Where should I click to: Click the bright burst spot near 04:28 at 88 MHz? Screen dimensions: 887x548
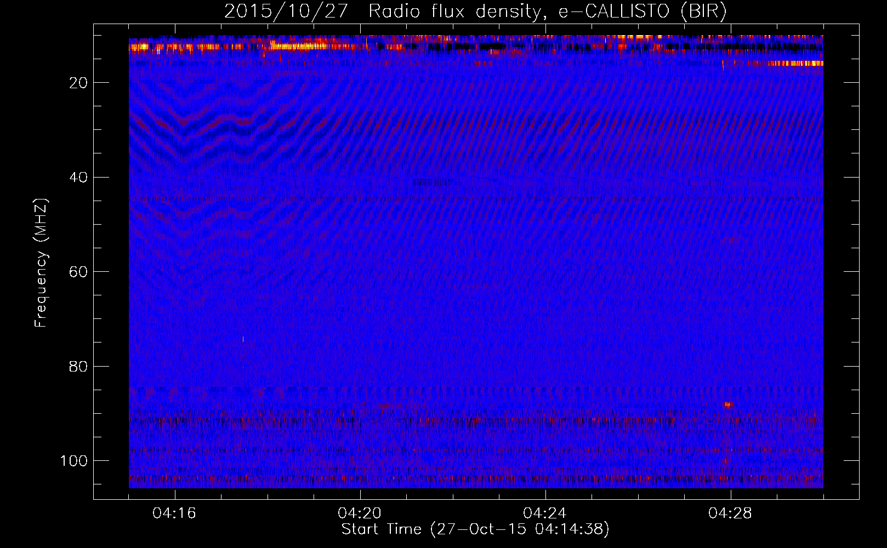[728, 405]
